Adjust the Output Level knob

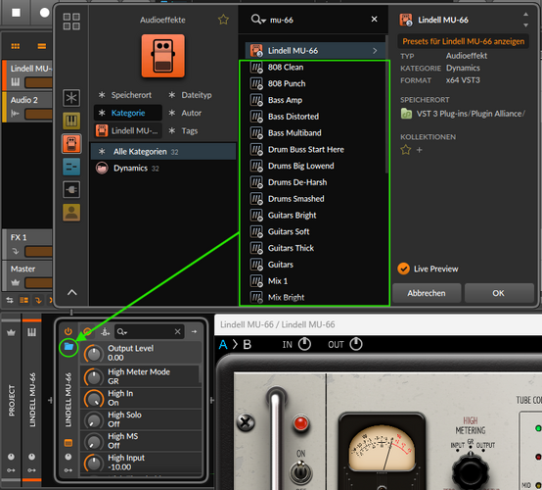pos(94,353)
